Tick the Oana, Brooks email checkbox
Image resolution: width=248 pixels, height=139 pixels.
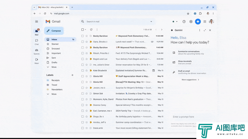point(83,42)
